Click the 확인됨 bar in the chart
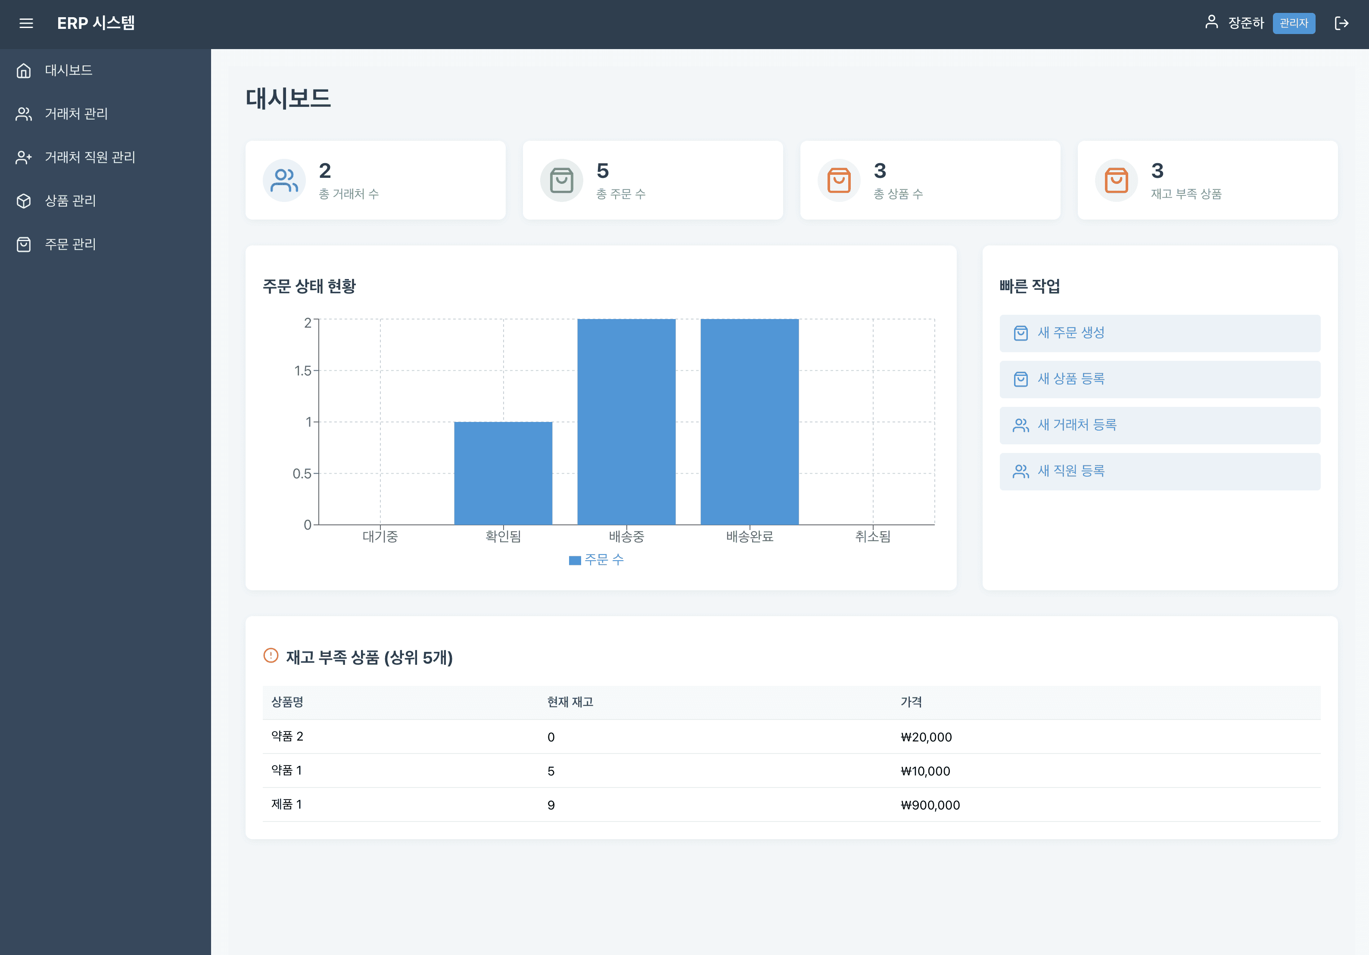 tap(503, 473)
